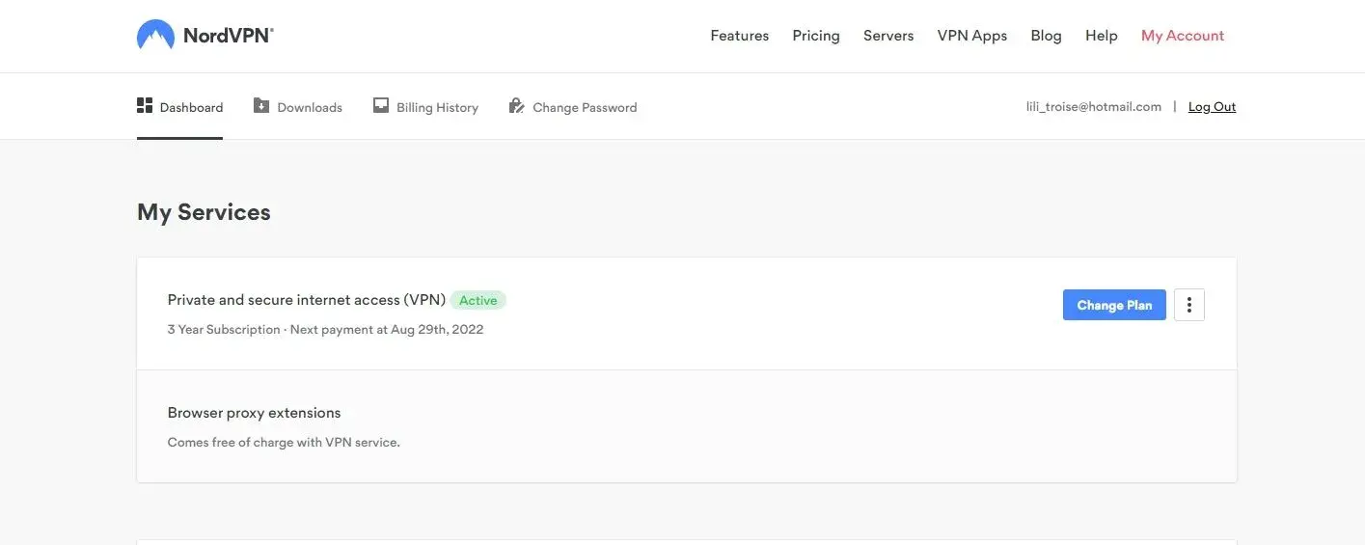Viewport: 1365px width, 545px height.
Task: Click the Billing History icon
Action: (x=381, y=105)
